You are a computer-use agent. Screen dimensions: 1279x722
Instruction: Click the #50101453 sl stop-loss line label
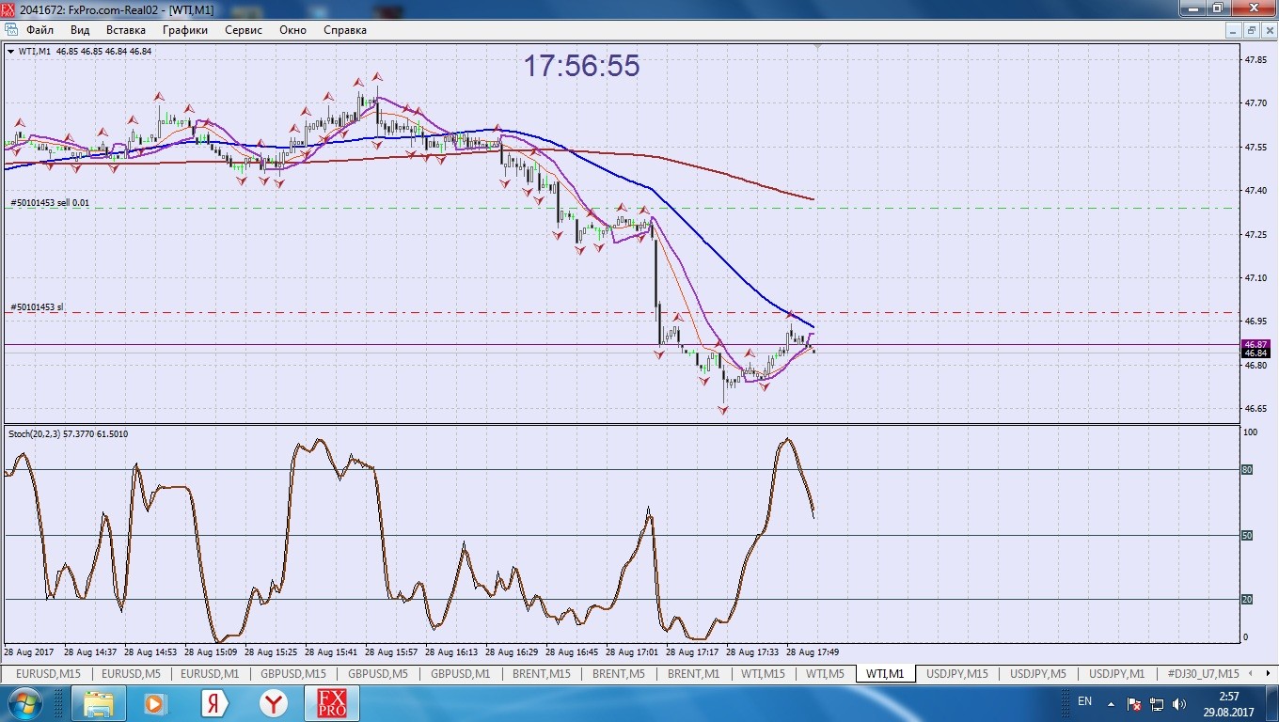pyautogui.click(x=38, y=307)
